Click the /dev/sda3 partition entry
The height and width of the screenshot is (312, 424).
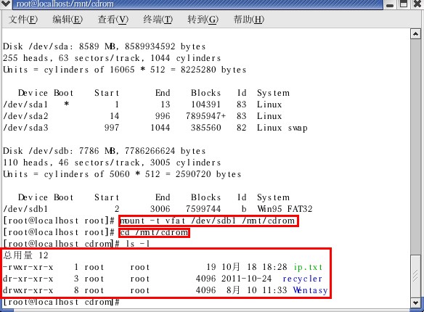click(x=25, y=128)
